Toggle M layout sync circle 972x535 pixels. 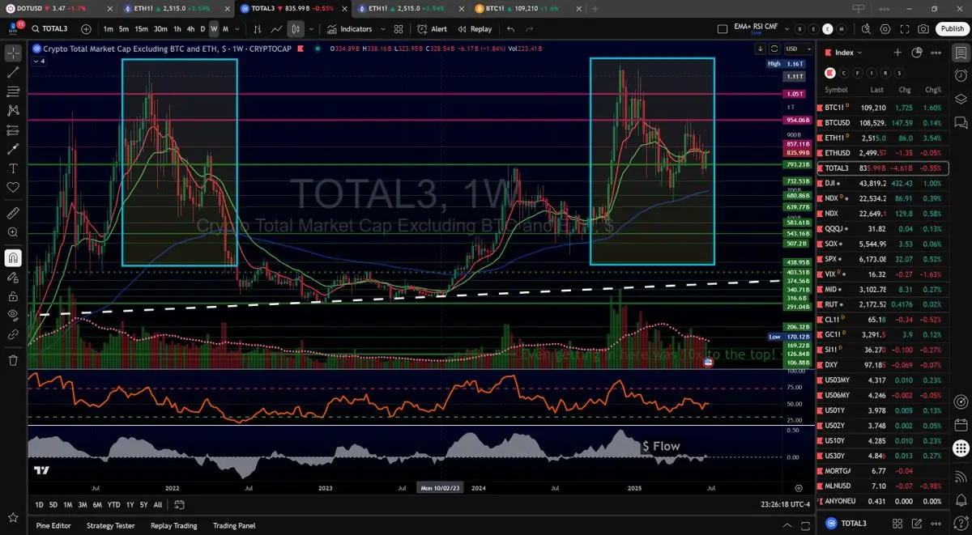841,29
